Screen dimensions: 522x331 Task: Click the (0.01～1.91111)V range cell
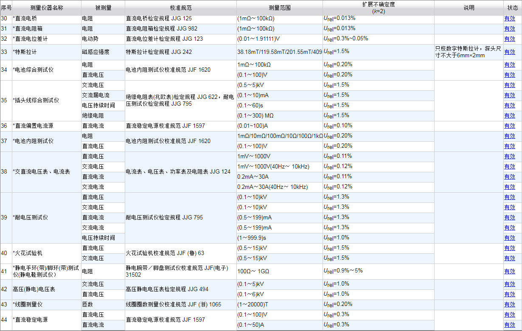point(279,39)
